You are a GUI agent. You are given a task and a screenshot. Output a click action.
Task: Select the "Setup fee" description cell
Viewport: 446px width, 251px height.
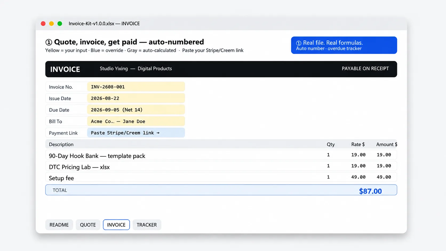61,178
